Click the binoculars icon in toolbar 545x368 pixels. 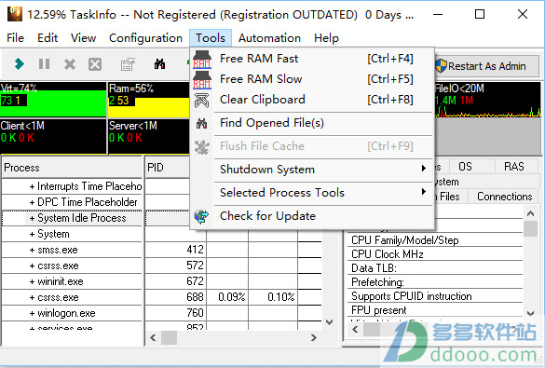point(159,64)
